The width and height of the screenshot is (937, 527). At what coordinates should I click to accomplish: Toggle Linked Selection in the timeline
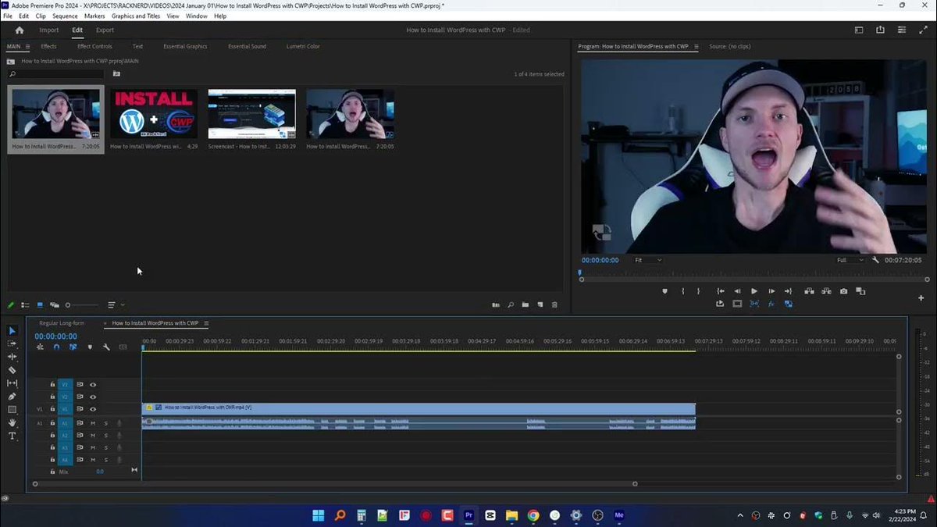pos(73,347)
